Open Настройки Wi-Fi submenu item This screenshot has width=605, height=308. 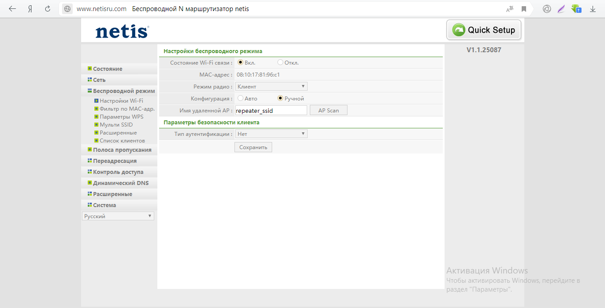tap(121, 101)
